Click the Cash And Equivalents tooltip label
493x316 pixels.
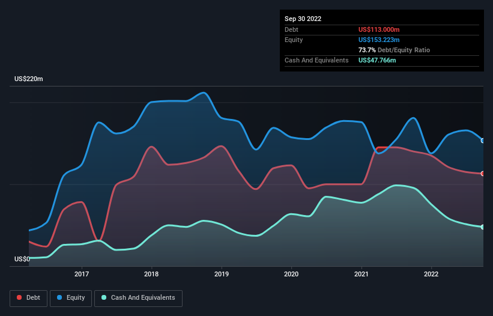(316, 60)
